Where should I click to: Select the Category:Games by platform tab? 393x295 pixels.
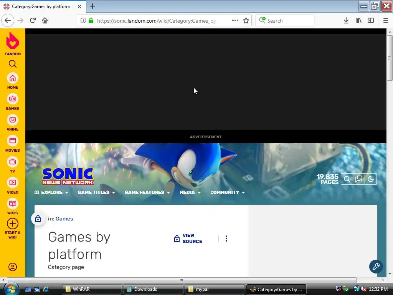(x=41, y=7)
